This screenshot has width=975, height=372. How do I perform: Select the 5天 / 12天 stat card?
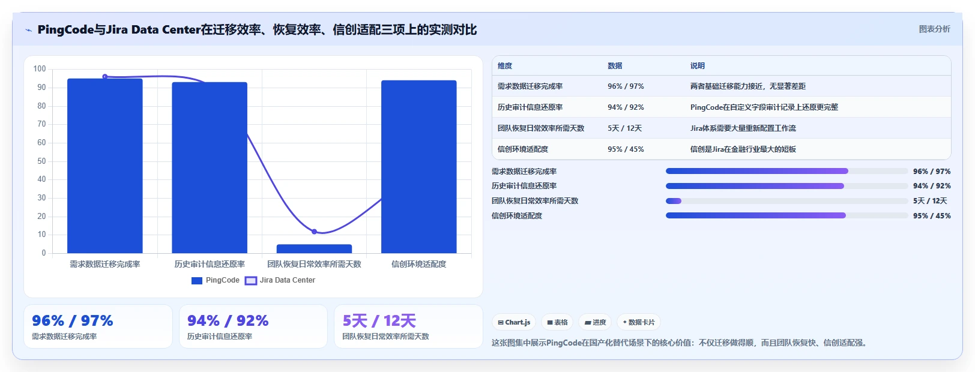tap(408, 326)
